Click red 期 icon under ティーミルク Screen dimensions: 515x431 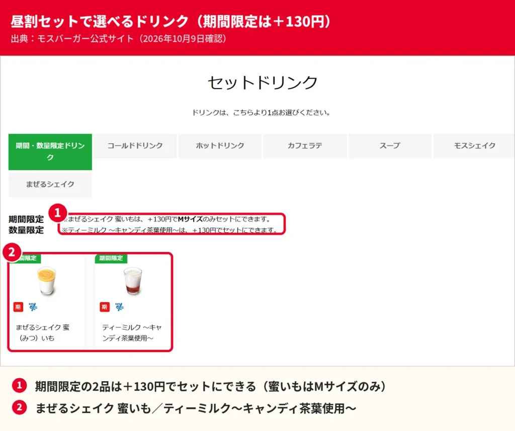pyautogui.click(x=105, y=307)
